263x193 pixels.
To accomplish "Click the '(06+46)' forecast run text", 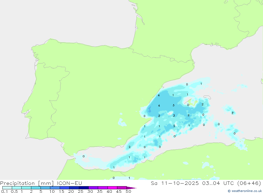I will click(249, 183).
